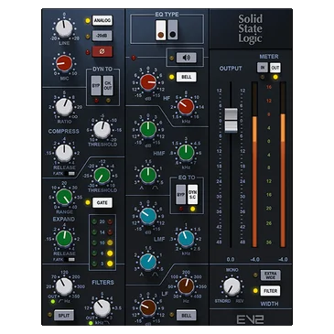The image size is (334, 334).
Task: Toggle DYN TO CH OUT button
Action: point(108,86)
